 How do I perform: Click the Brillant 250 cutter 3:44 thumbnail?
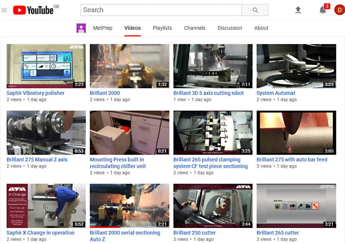(x=213, y=206)
